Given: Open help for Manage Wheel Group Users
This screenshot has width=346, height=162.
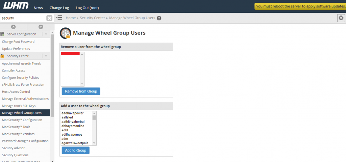Looking at the screenshot, I should click(159, 18).
